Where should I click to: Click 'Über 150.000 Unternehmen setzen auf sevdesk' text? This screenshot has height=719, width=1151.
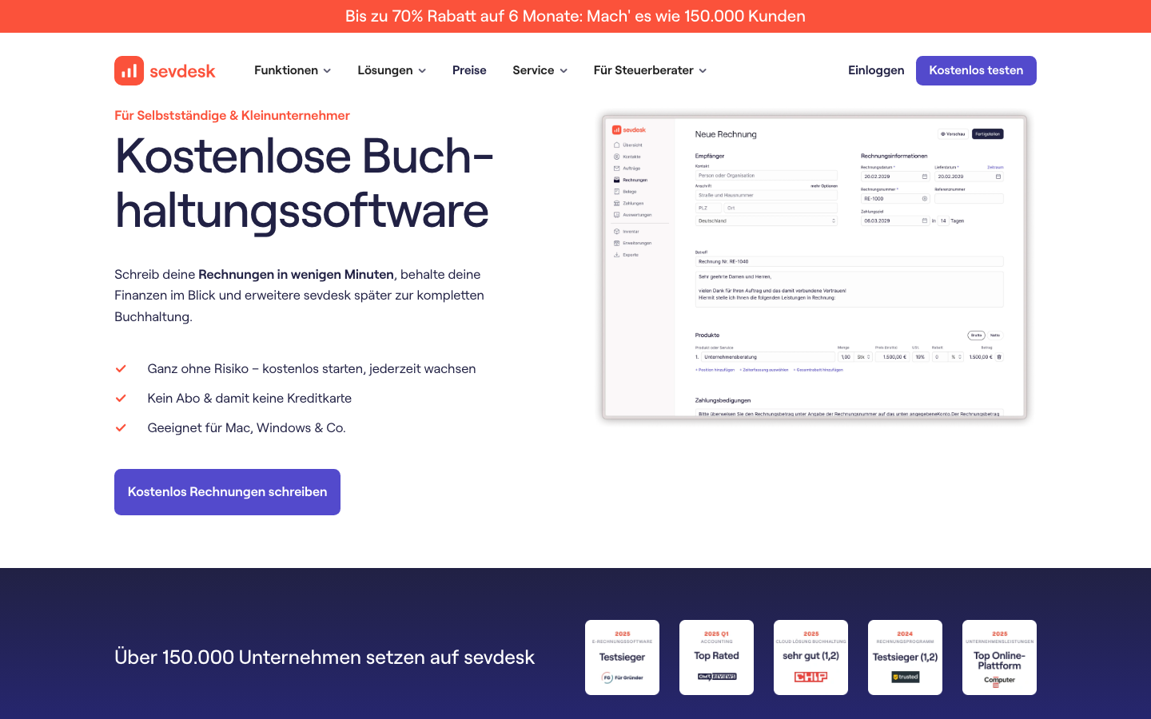pyautogui.click(x=325, y=657)
